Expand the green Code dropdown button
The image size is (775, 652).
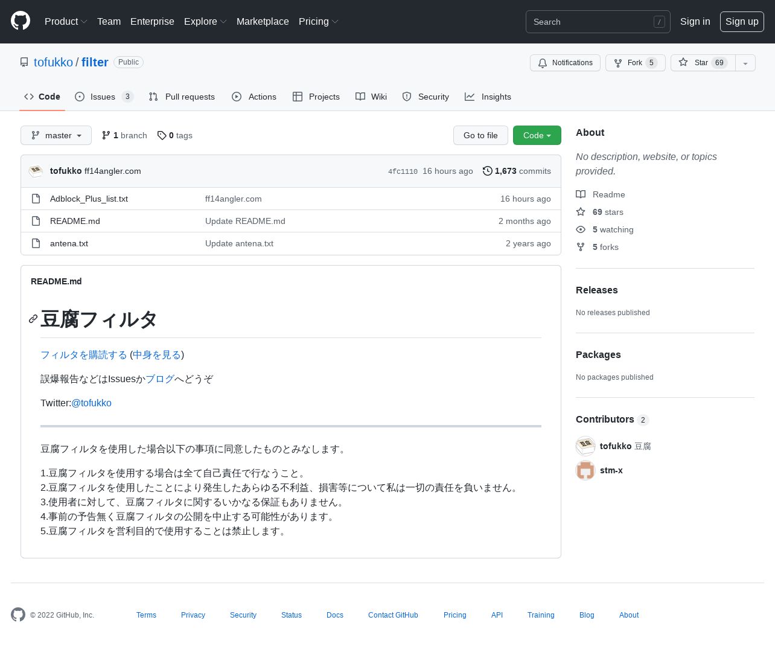537,135
